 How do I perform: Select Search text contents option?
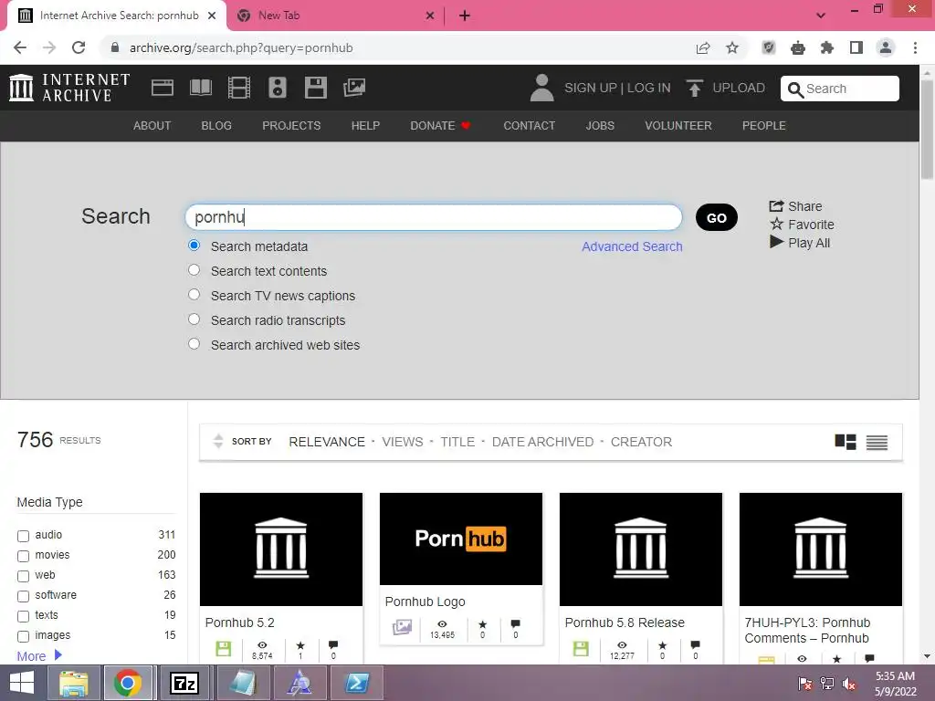(x=194, y=270)
